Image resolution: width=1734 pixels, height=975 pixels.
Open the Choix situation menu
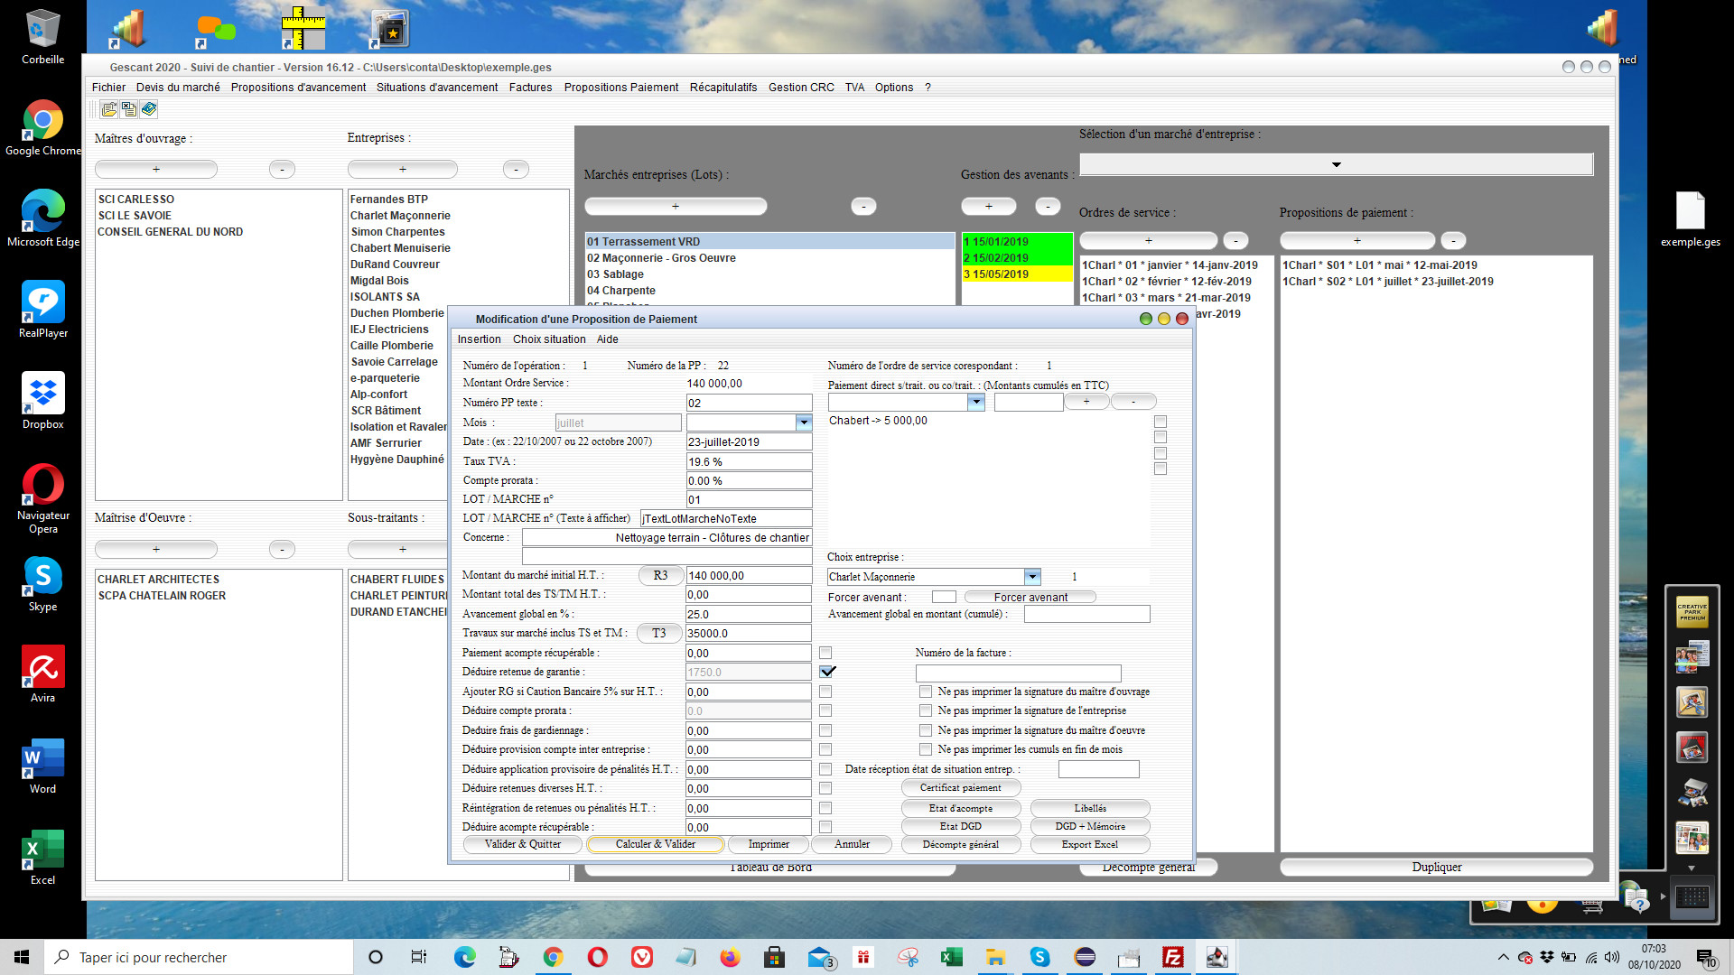pyautogui.click(x=549, y=339)
